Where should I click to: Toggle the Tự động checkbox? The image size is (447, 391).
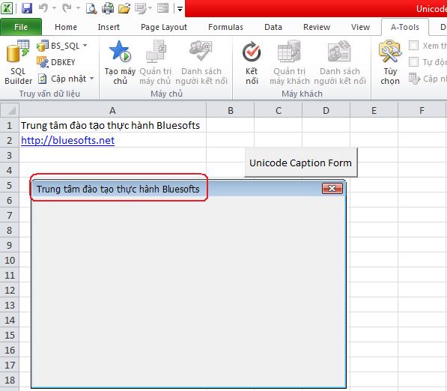(413, 62)
